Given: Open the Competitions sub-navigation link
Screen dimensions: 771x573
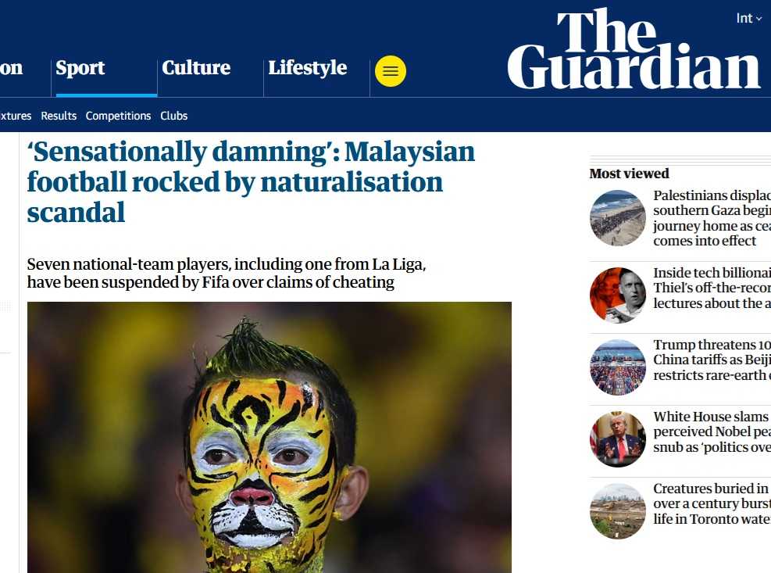Looking at the screenshot, I should coord(118,116).
